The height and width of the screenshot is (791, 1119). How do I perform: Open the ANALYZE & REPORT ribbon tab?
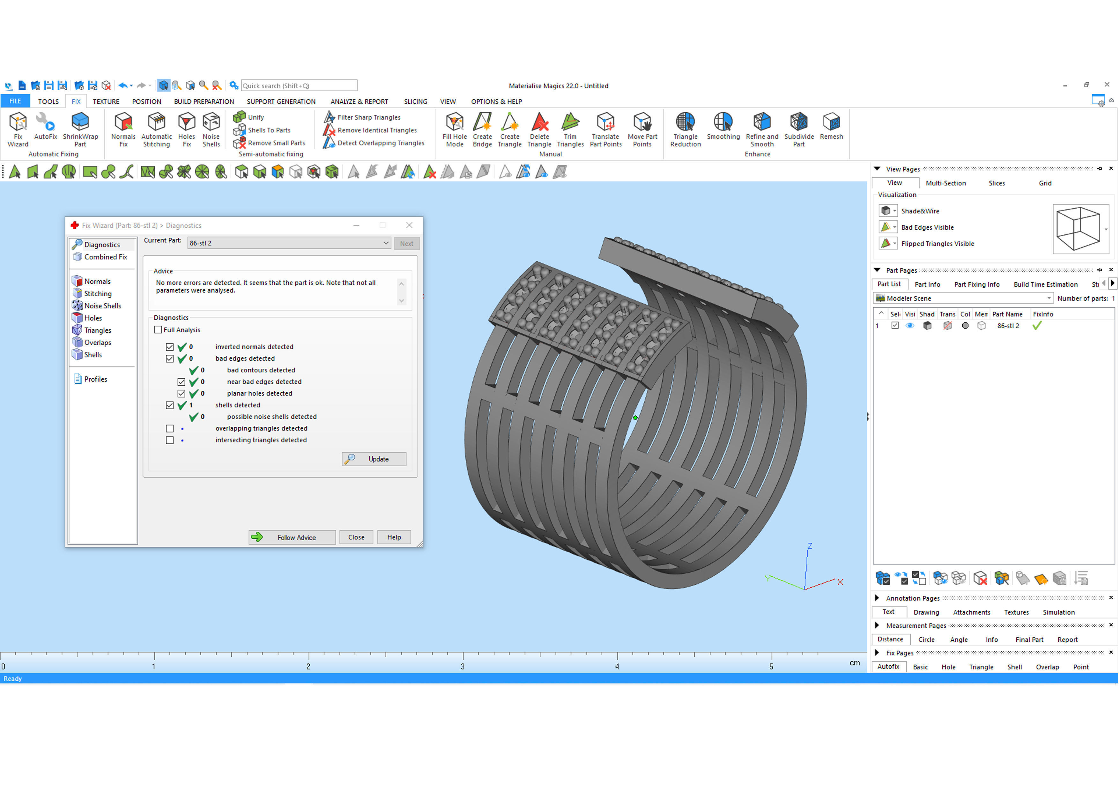(359, 101)
